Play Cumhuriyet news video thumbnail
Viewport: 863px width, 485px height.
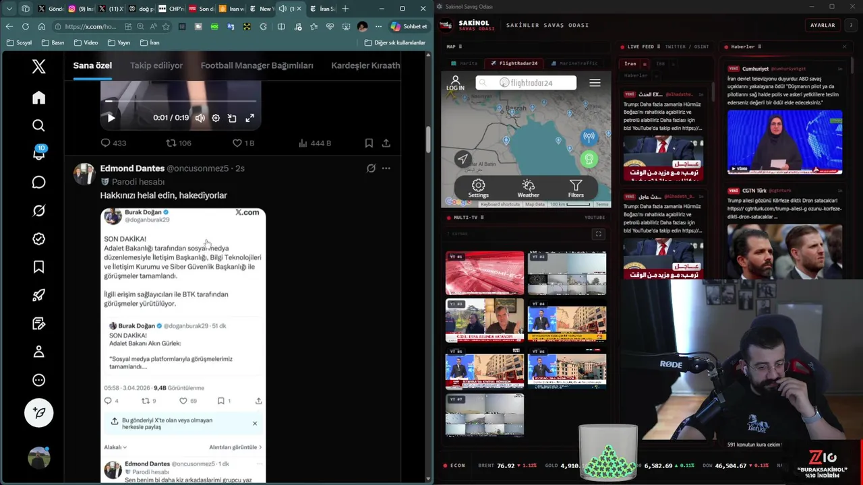(x=785, y=142)
